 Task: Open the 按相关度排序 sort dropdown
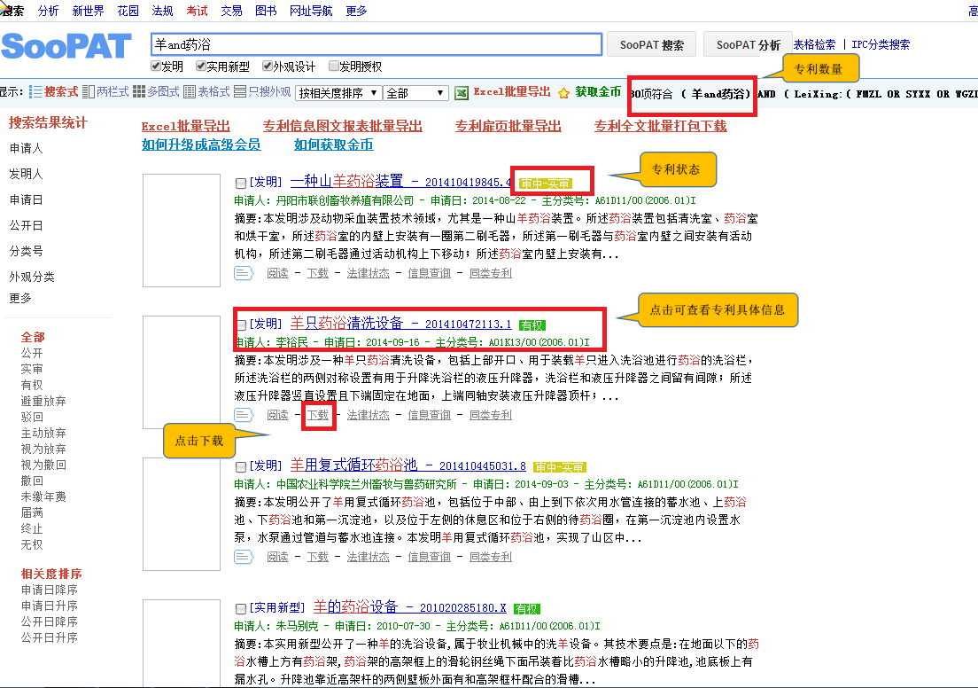coord(338,93)
